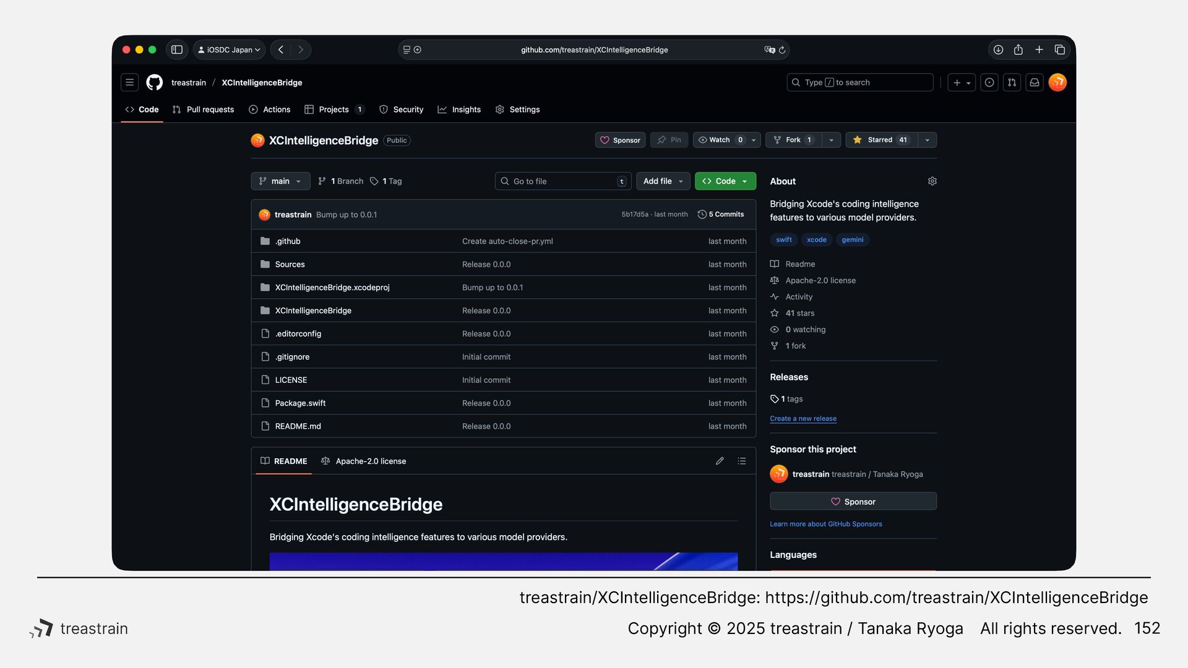Viewport: 1188px width, 668px height.
Task: Select the README tab in the file viewer
Action: point(284,461)
